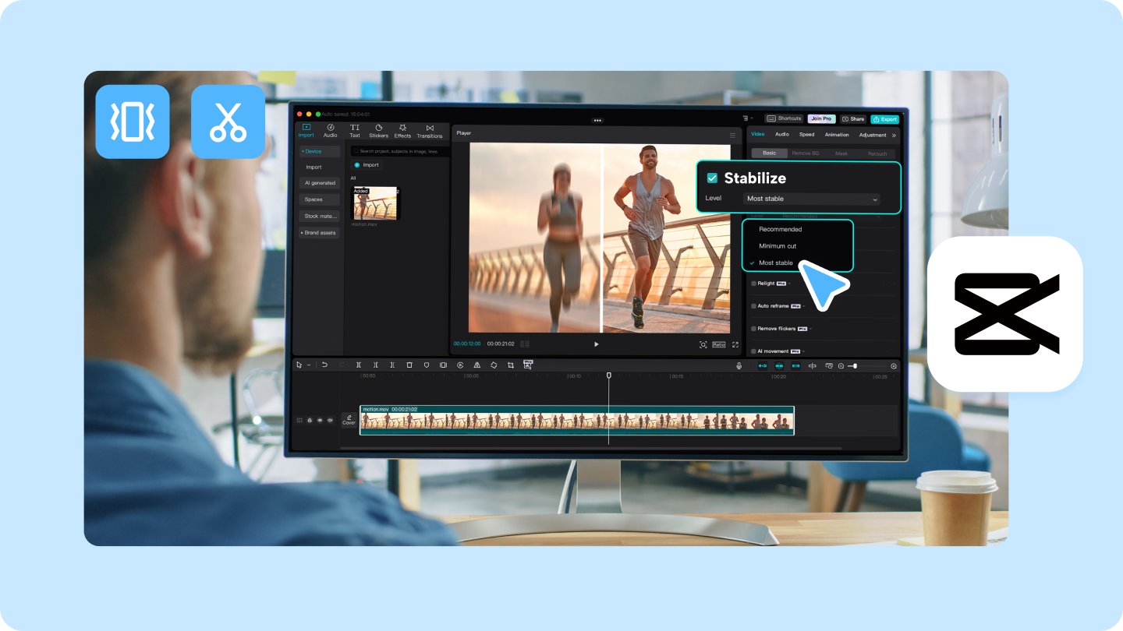
Task: Click the Export button
Action: (885, 119)
